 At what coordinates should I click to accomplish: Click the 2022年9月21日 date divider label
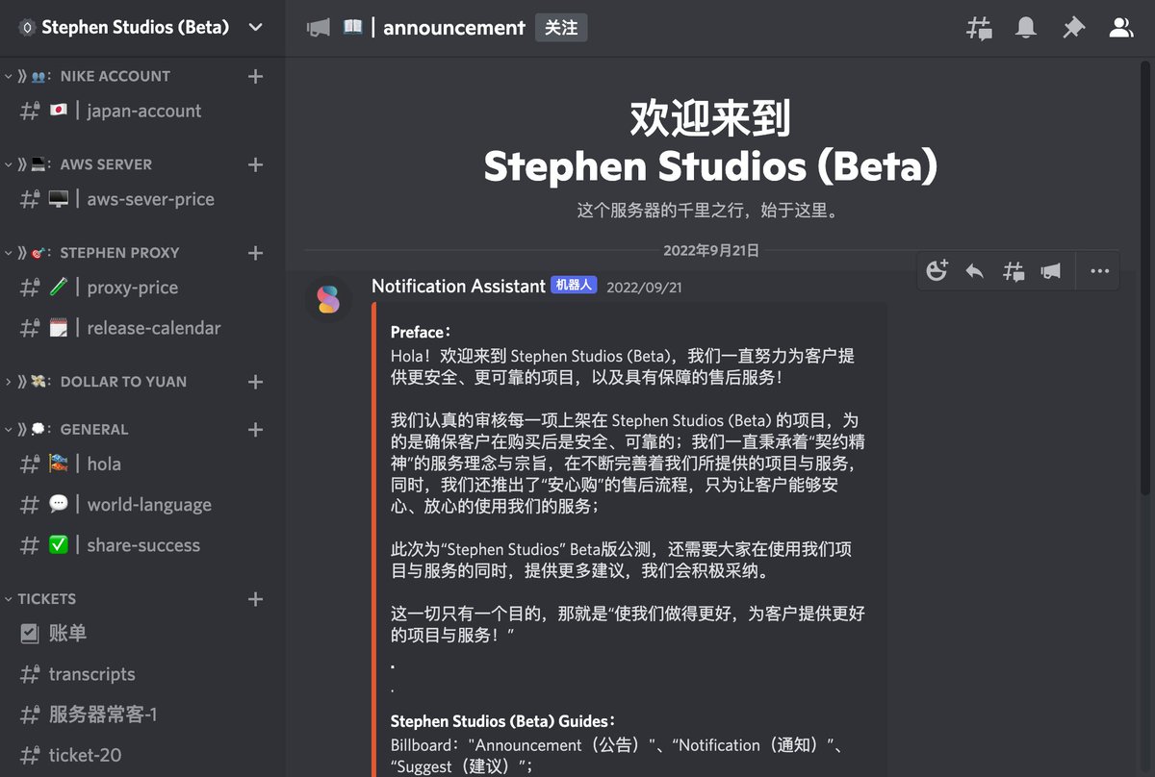pos(711,250)
